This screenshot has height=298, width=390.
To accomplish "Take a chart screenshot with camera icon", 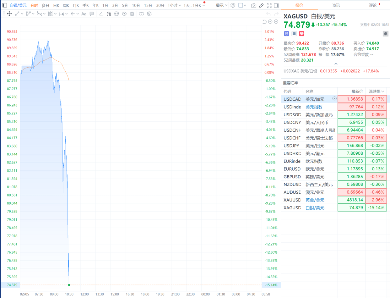I will click(253, 5).
